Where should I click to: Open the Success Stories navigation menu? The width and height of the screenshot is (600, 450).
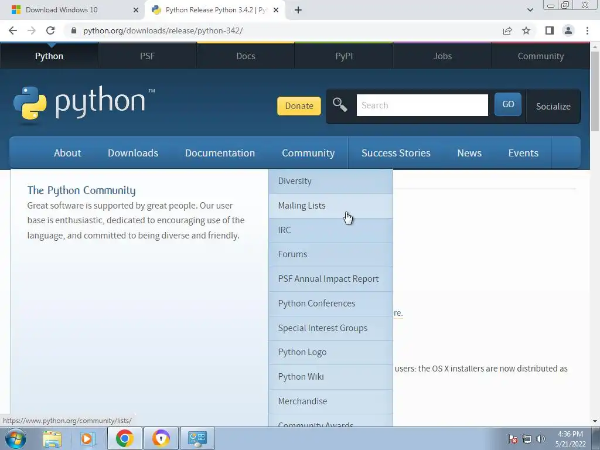[x=396, y=153]
